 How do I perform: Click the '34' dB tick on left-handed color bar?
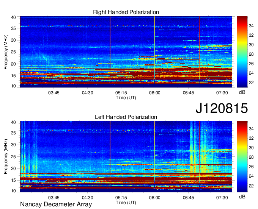[x=251, y=129]
